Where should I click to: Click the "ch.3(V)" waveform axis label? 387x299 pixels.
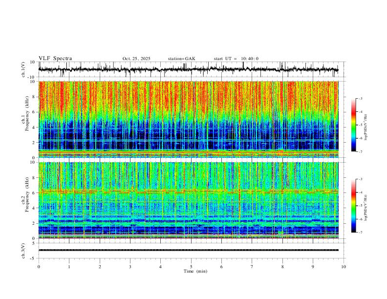pos(23,251)
